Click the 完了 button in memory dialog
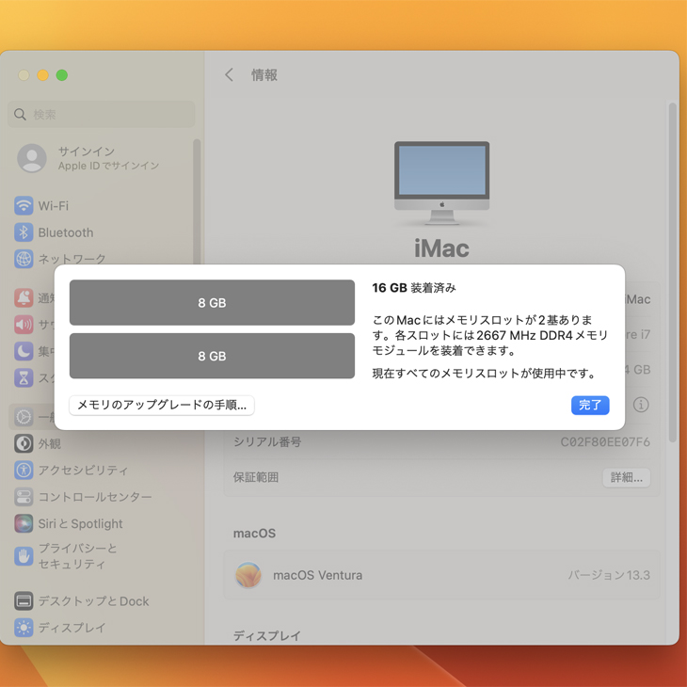 coord(590,405)
